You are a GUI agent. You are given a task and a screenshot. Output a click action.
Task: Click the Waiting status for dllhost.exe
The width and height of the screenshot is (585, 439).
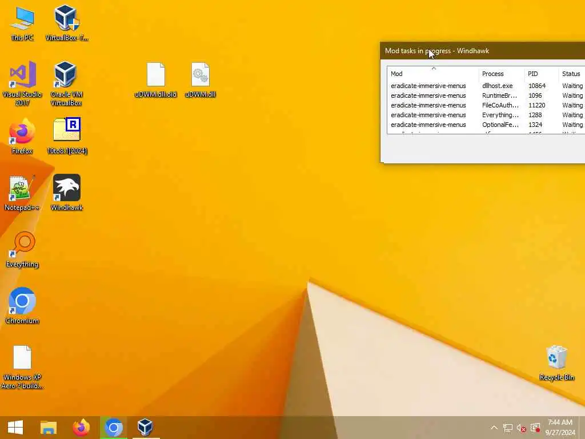pyautogui.click(x=572, y=86)
